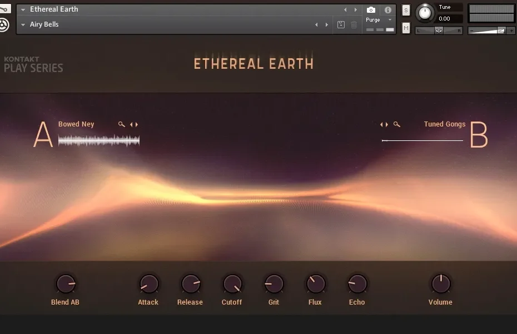Toggle sound layer A on or off
517x334 pixels.
tap(43, 135)
